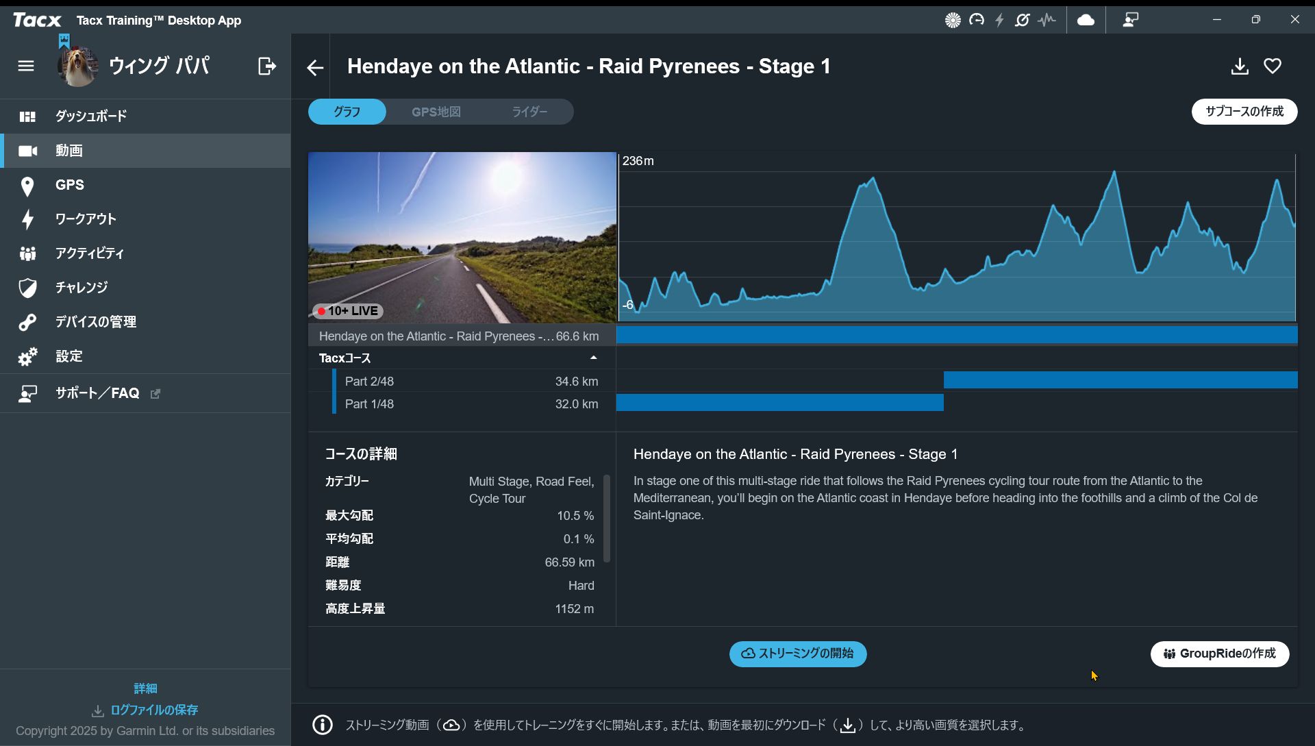Open the GPS section in the sidebar
1315x746 pixels.
click(x=145, y=185)
